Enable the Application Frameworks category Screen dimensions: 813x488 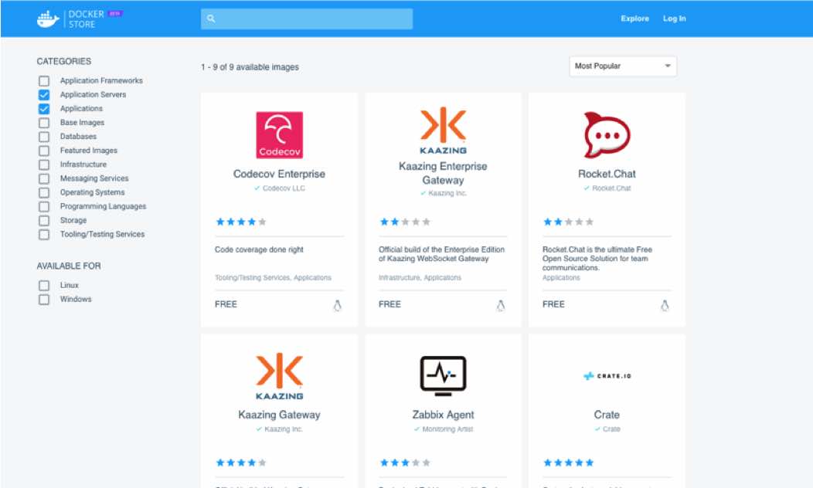(x=44, y=81)
